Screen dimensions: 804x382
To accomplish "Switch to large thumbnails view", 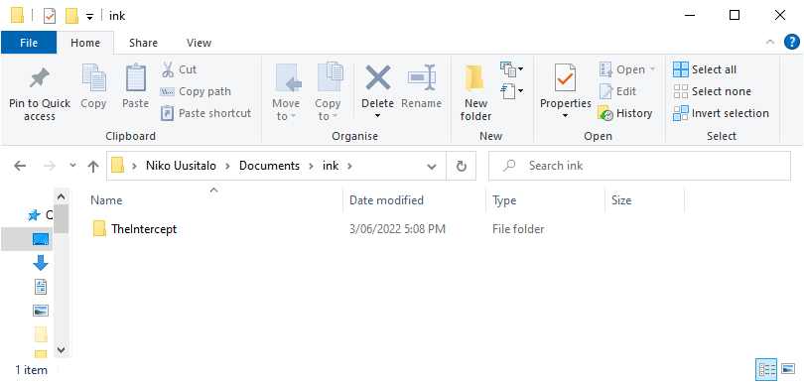I will [787, 369].
